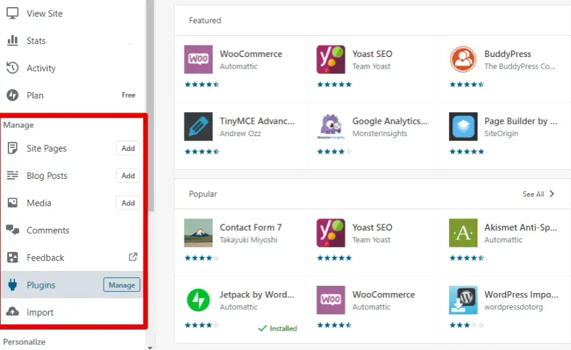Click the Import cloud upload icon
571x350 pixels.
12,312
